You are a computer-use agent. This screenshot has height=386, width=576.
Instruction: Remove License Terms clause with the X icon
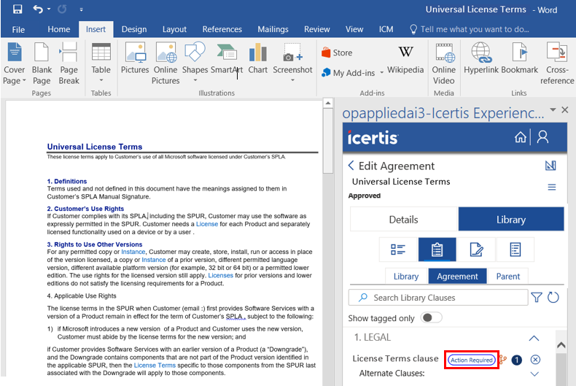point(535,359)
